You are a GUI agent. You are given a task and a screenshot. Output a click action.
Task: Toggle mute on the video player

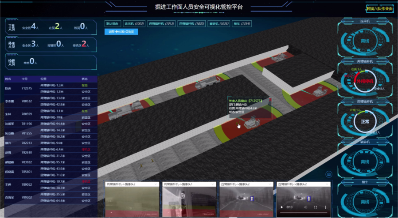pos(305,207)
